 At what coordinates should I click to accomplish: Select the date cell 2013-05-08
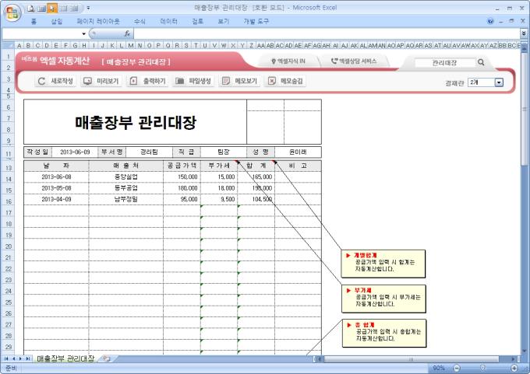pyautogui.click(x=56, y=188)
